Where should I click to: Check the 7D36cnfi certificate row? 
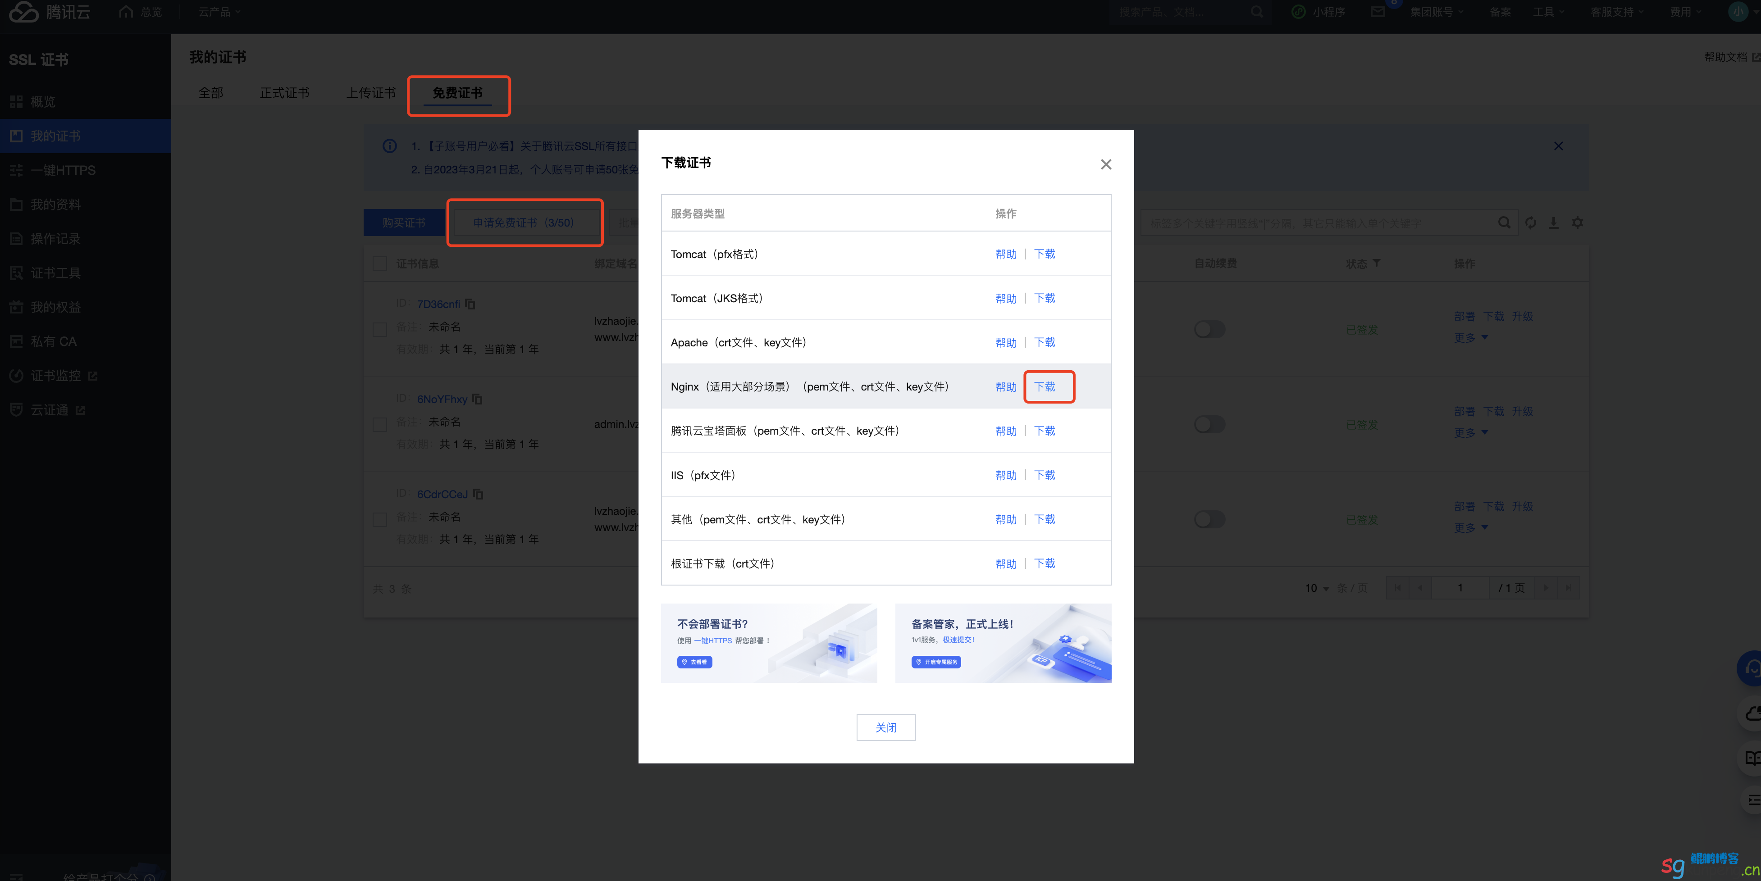[380, 329]
